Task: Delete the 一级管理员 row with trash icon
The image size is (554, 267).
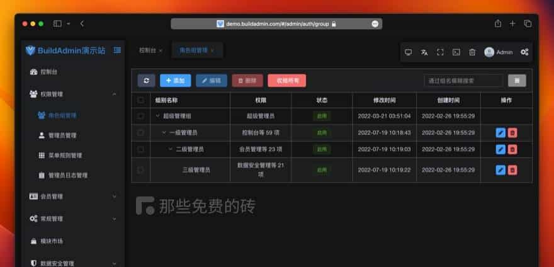Action: click(x=512, y=133)
